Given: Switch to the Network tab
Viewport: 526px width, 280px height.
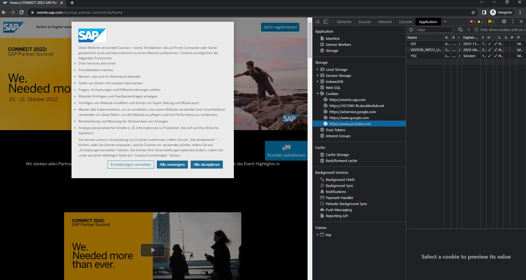Looking at the screenshot, I should pos(385,22).
